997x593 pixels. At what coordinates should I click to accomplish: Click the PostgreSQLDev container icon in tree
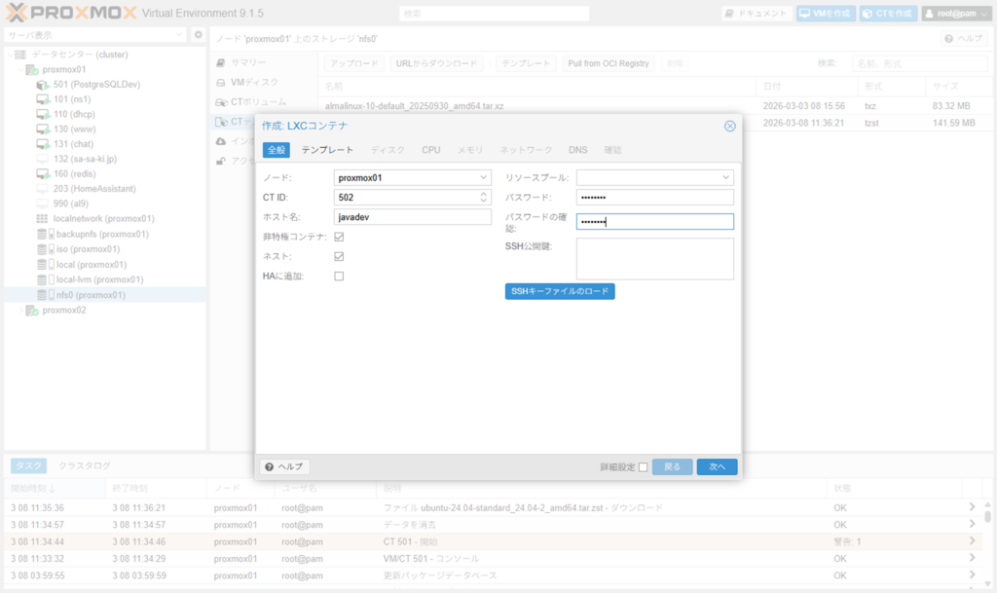coord(44,85)
